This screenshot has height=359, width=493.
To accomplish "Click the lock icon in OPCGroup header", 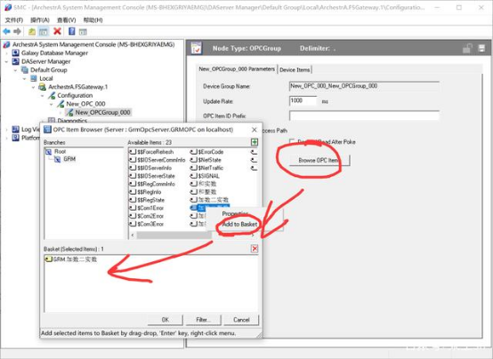I will 467,48.
